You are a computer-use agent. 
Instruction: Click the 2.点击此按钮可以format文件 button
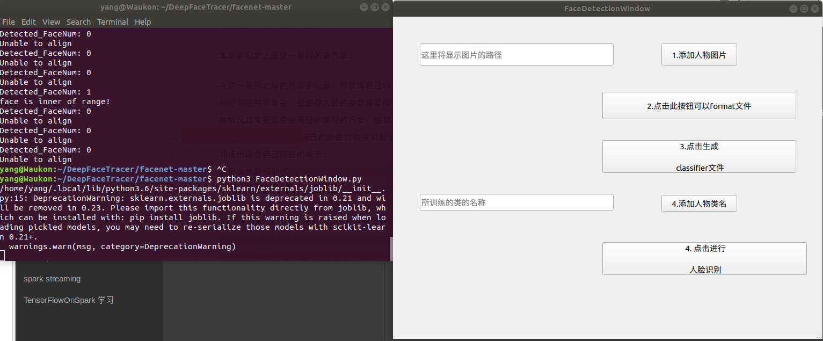point(699,106)
